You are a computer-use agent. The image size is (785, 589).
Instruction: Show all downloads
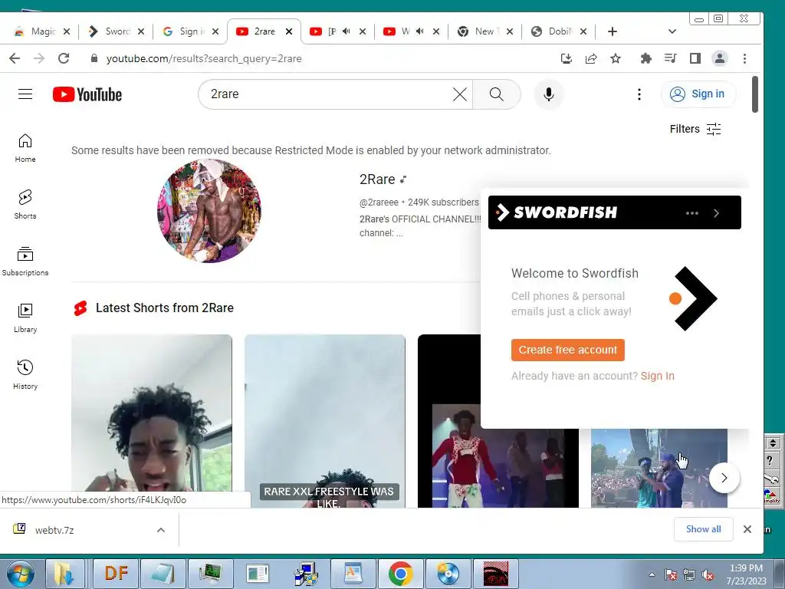tap(704, 529)
